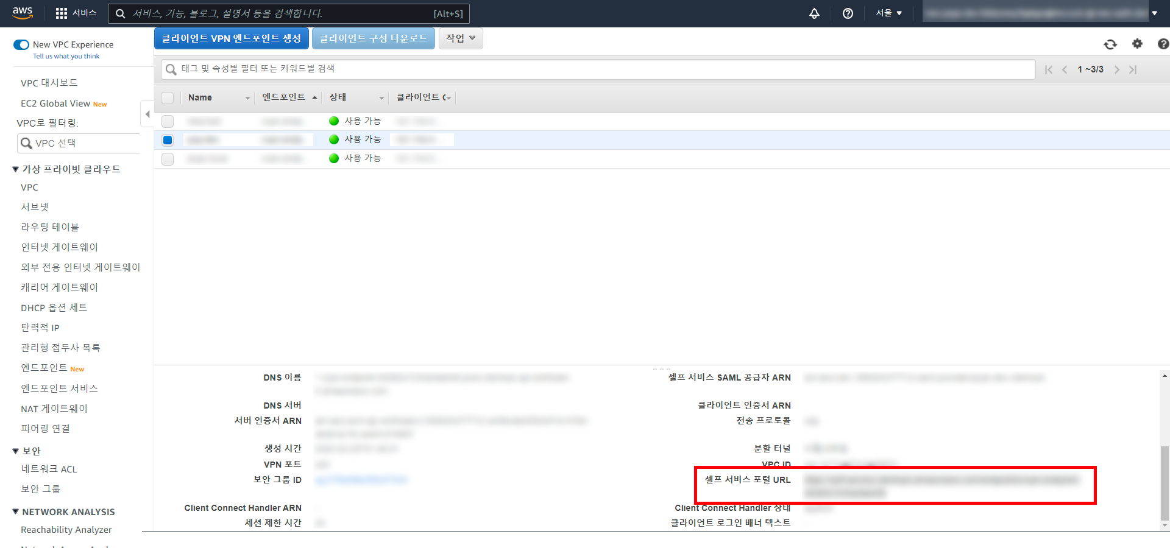Viewport: 1170px width, 548px height.
Task: Open the services grid menu icon
Action: pos(62,13)
